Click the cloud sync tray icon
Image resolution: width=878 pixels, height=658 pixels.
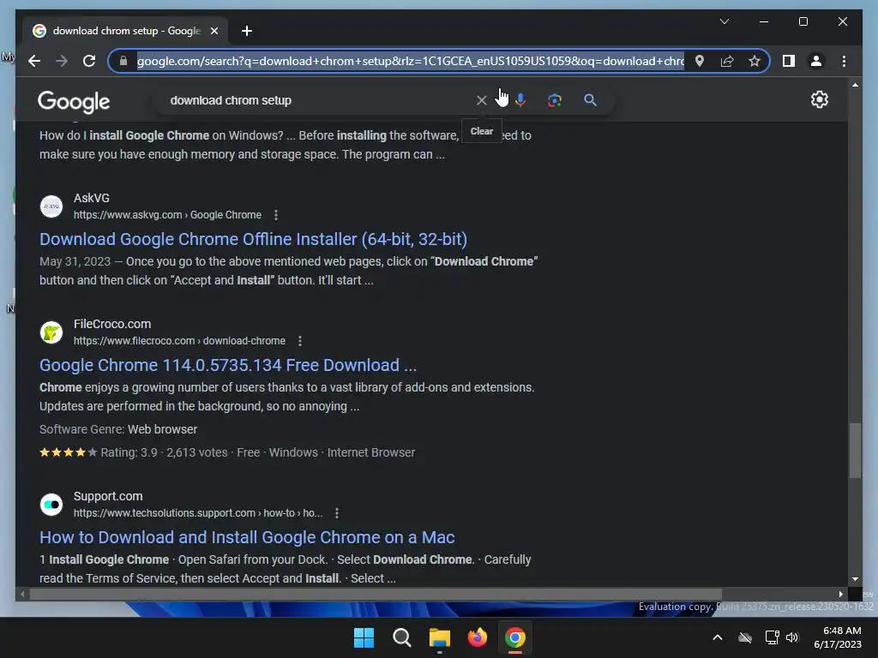point(745,637)
